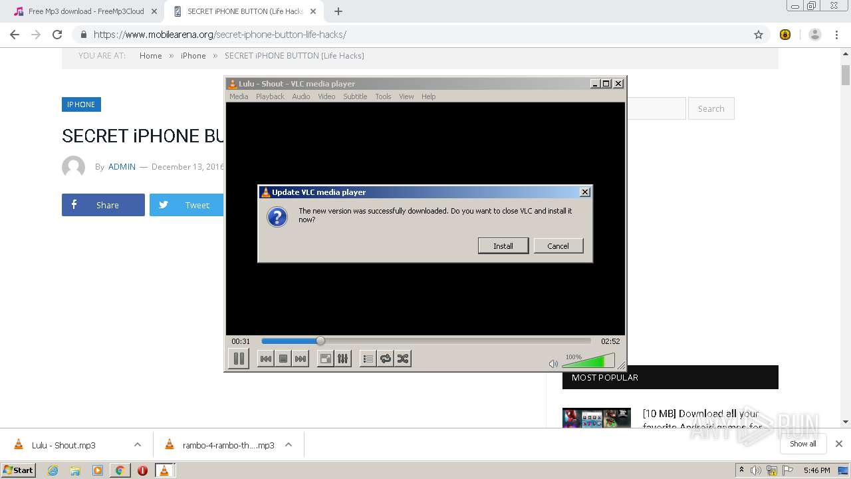The width and height of the screenshot is (851, 479).
Task: Reload the current page
Action: click(x=57, y=35)
